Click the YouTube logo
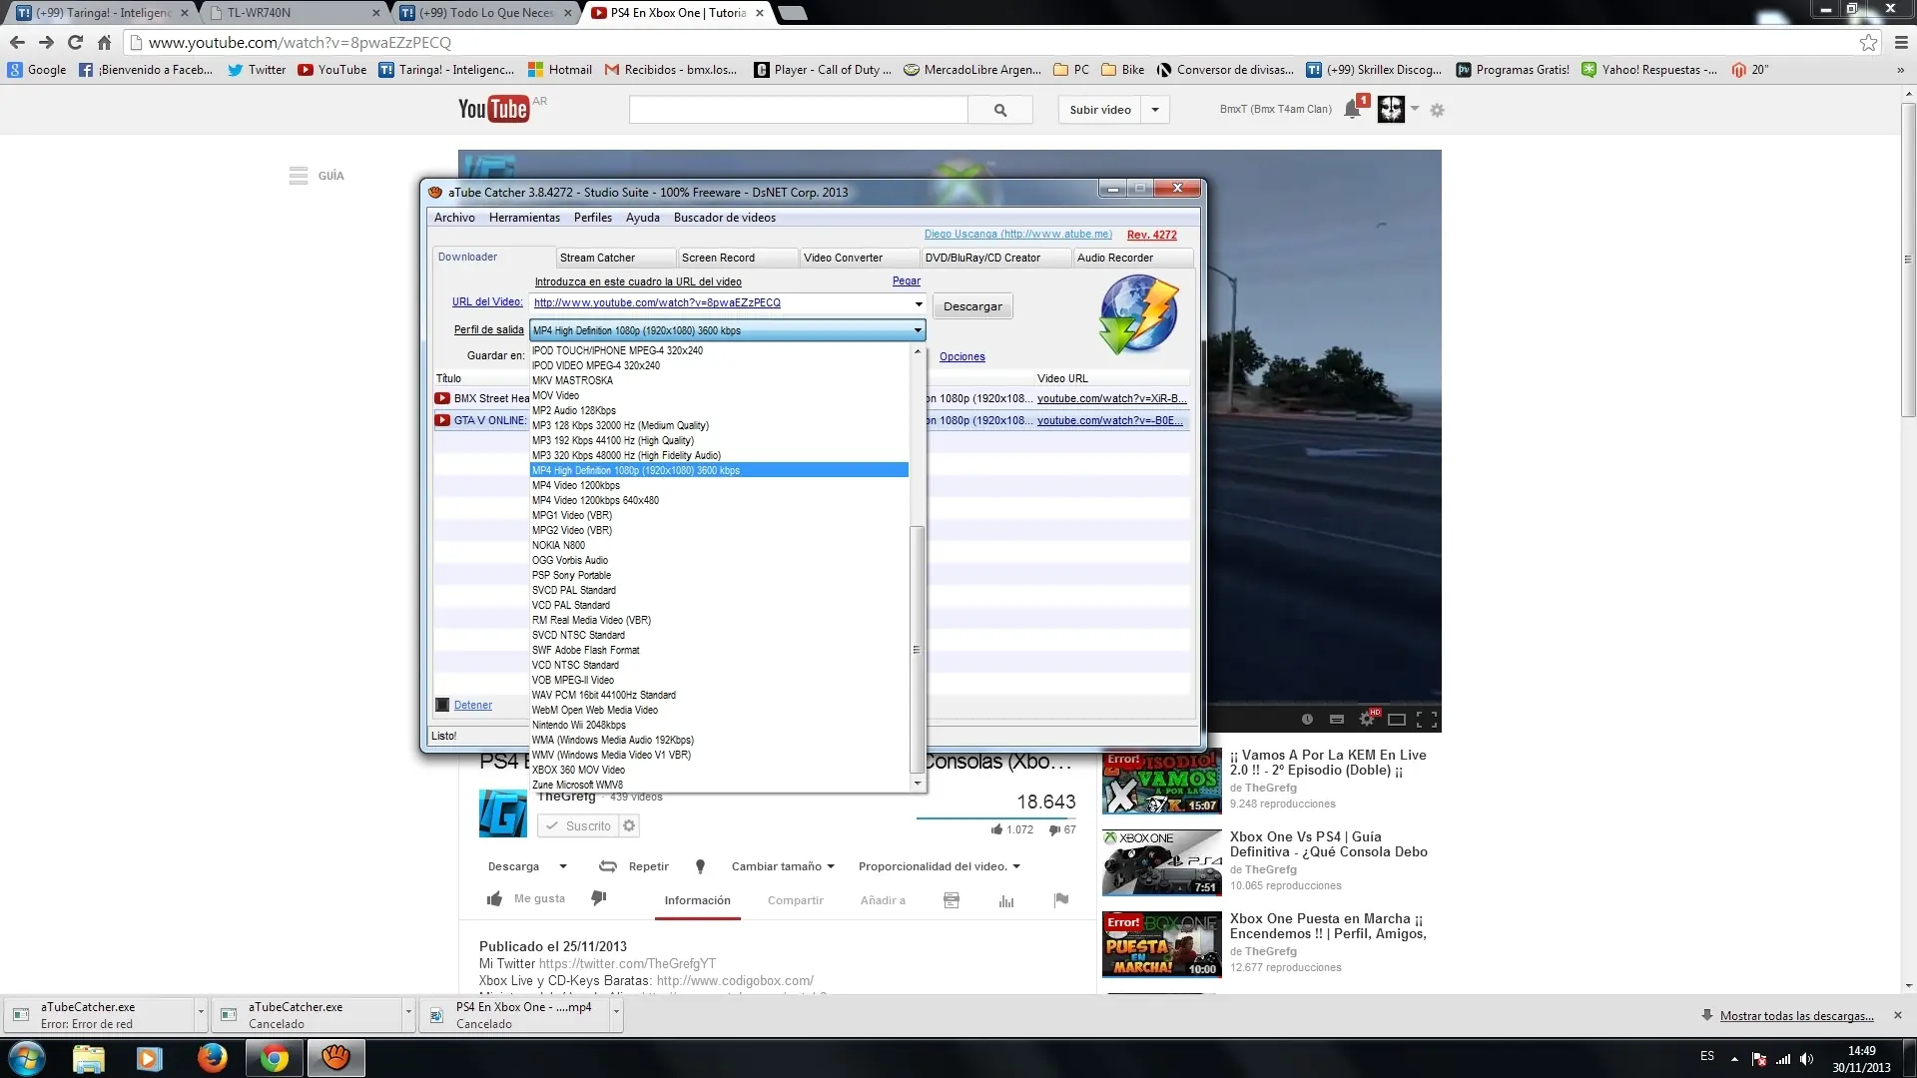Viewport: 1917px width, 1078px height. [493, 109]
